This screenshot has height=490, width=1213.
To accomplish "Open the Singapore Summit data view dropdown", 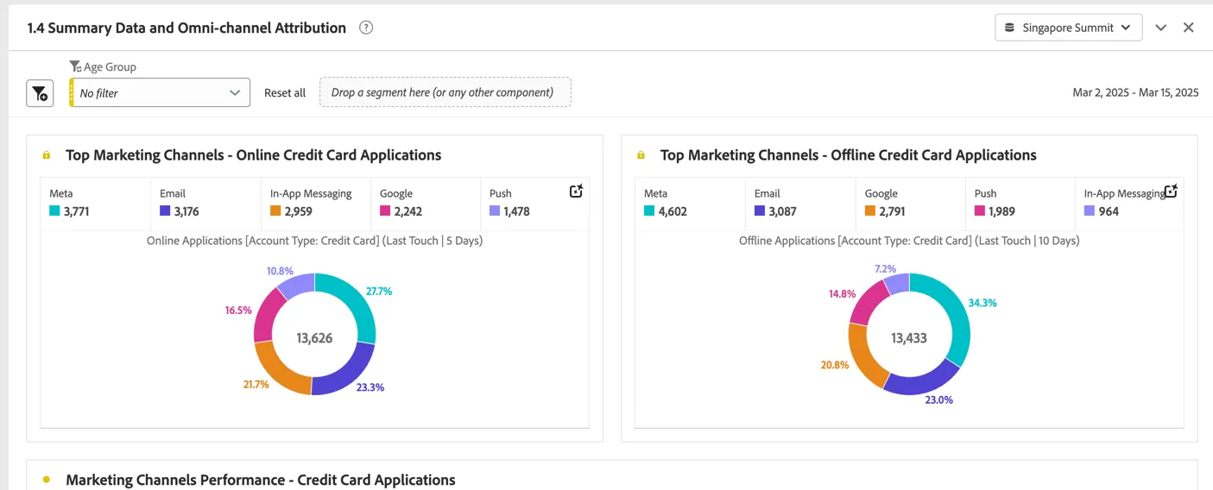I will [1069, 28].
